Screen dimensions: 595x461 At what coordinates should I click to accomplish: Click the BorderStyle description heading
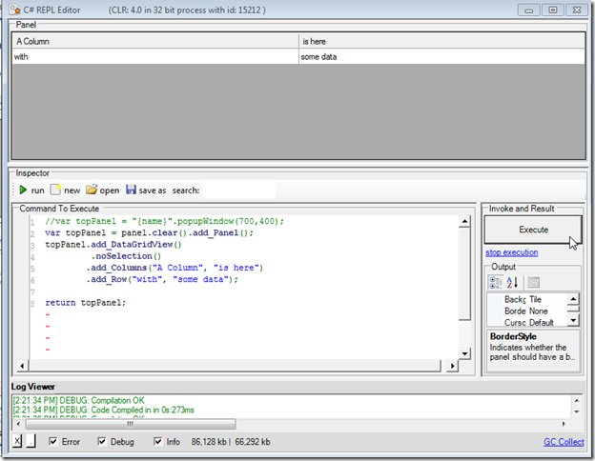click(513, 336)
